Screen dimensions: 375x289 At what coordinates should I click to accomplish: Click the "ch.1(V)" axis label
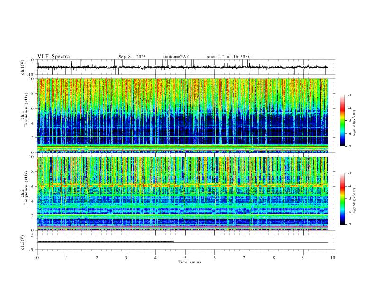coord(22,67)
